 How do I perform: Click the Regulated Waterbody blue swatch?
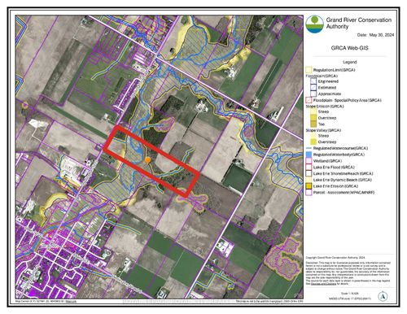[x=309, y=155]
